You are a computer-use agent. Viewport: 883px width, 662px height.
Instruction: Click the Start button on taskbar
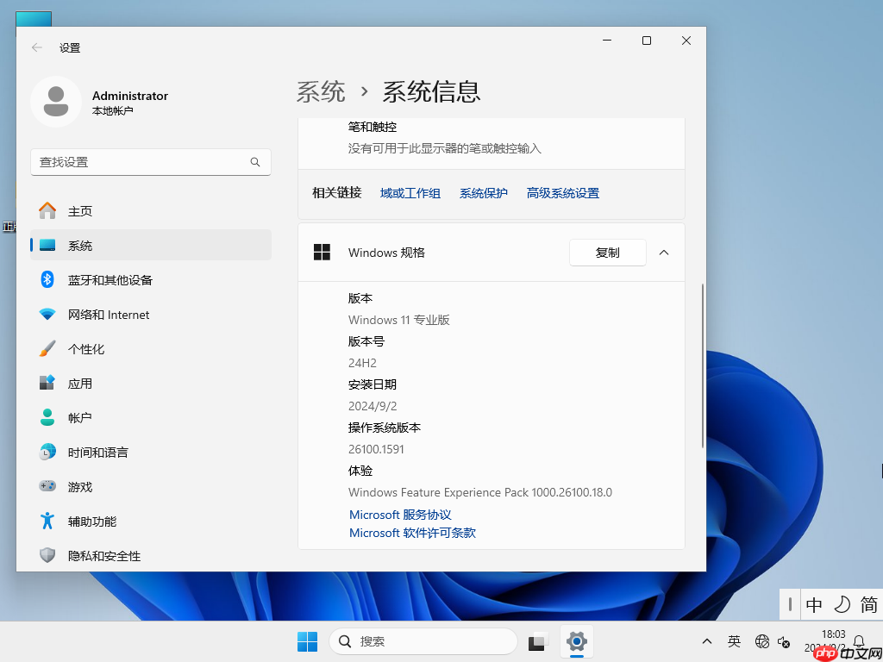(307, 641)
